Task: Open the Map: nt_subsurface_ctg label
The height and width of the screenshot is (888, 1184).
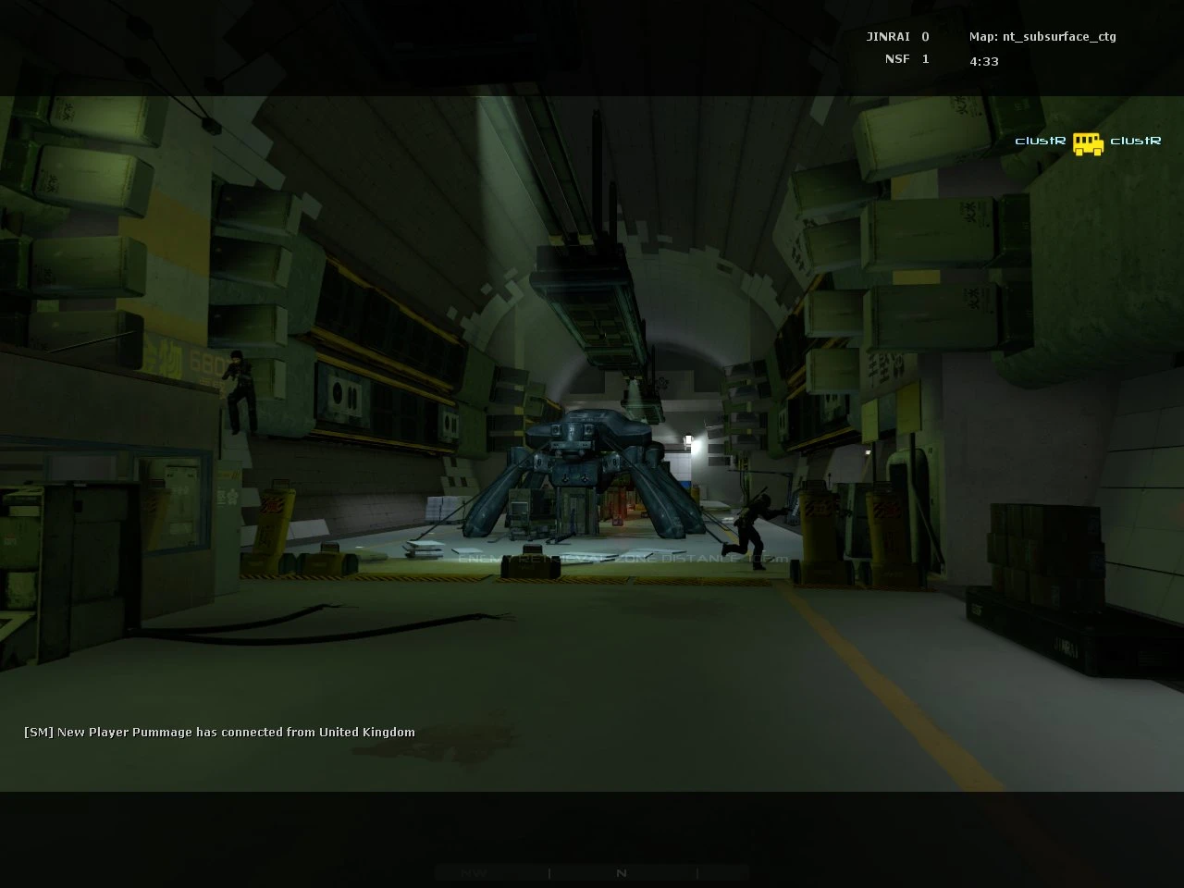Action: (x=1042, y=36)
